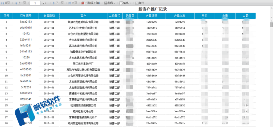Click customer 太仓市万事达化纤有限公司
Viewport: 273px width, 127px height.
pyautogui.click(x=83, y=76)
